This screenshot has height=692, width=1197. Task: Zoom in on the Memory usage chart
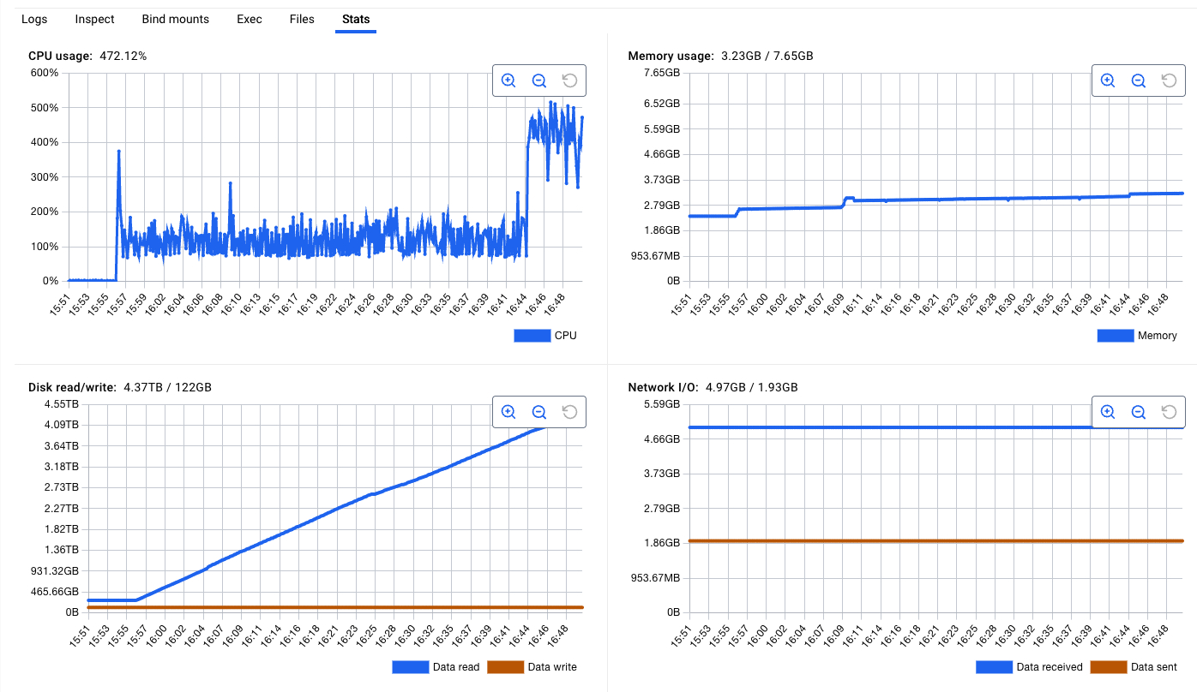pyautogui.click(x=1108, y=81)
